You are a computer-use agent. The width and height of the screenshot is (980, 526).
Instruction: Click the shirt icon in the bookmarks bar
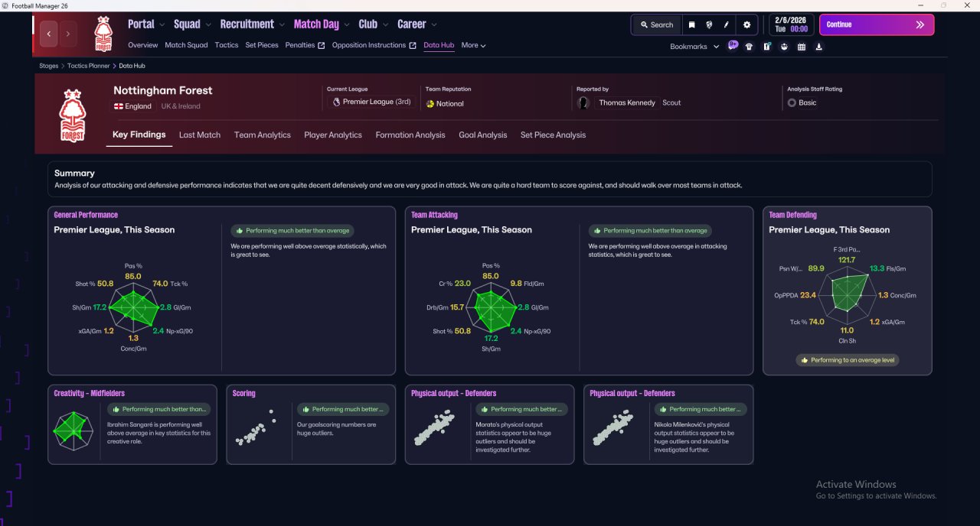(749, 47)
